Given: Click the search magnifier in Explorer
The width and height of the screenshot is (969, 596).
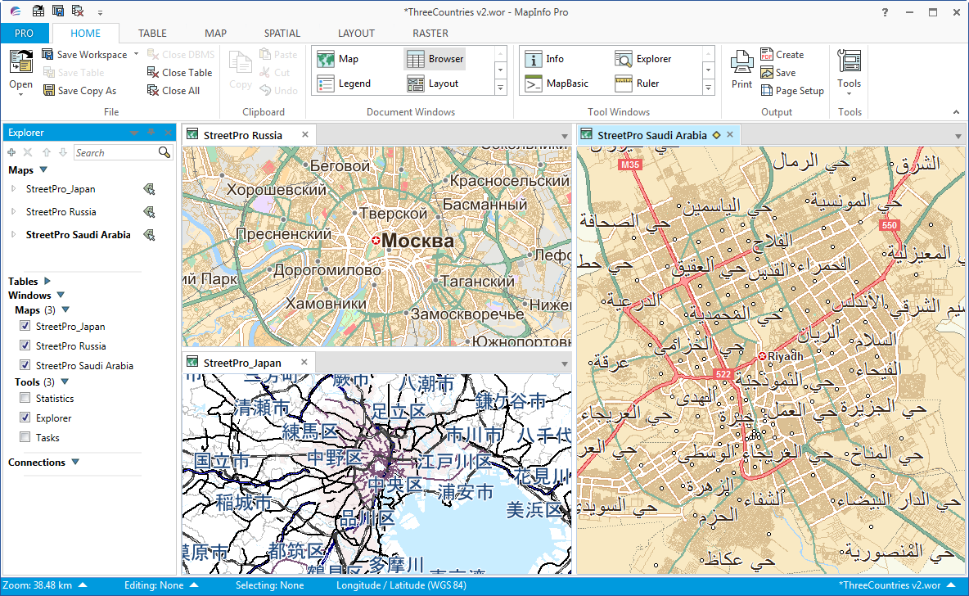Looking at the screenshot, I should click(x=164, y=152).
